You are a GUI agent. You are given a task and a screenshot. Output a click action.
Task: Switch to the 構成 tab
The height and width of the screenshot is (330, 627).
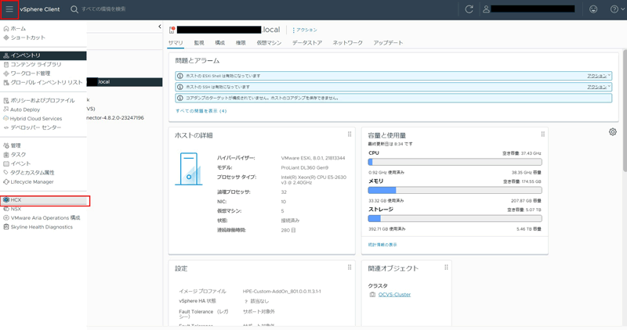[220, 43]
